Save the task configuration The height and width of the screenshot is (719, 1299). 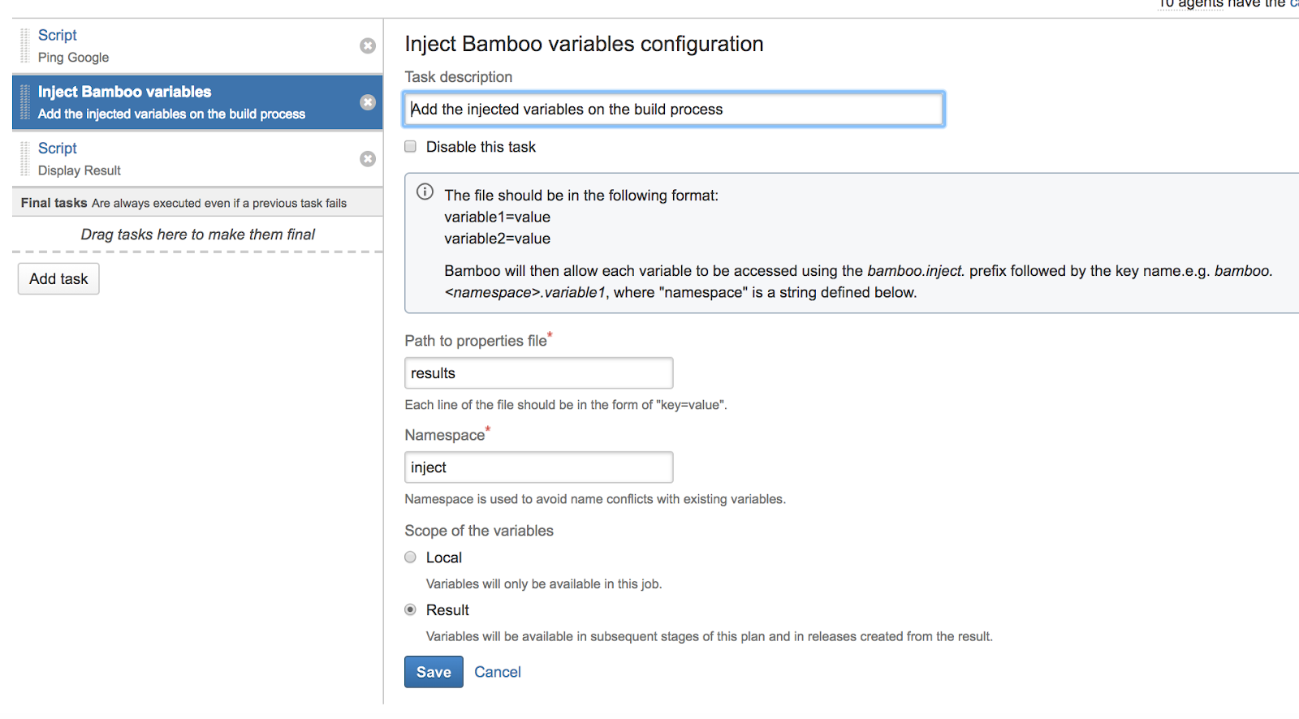434,672
